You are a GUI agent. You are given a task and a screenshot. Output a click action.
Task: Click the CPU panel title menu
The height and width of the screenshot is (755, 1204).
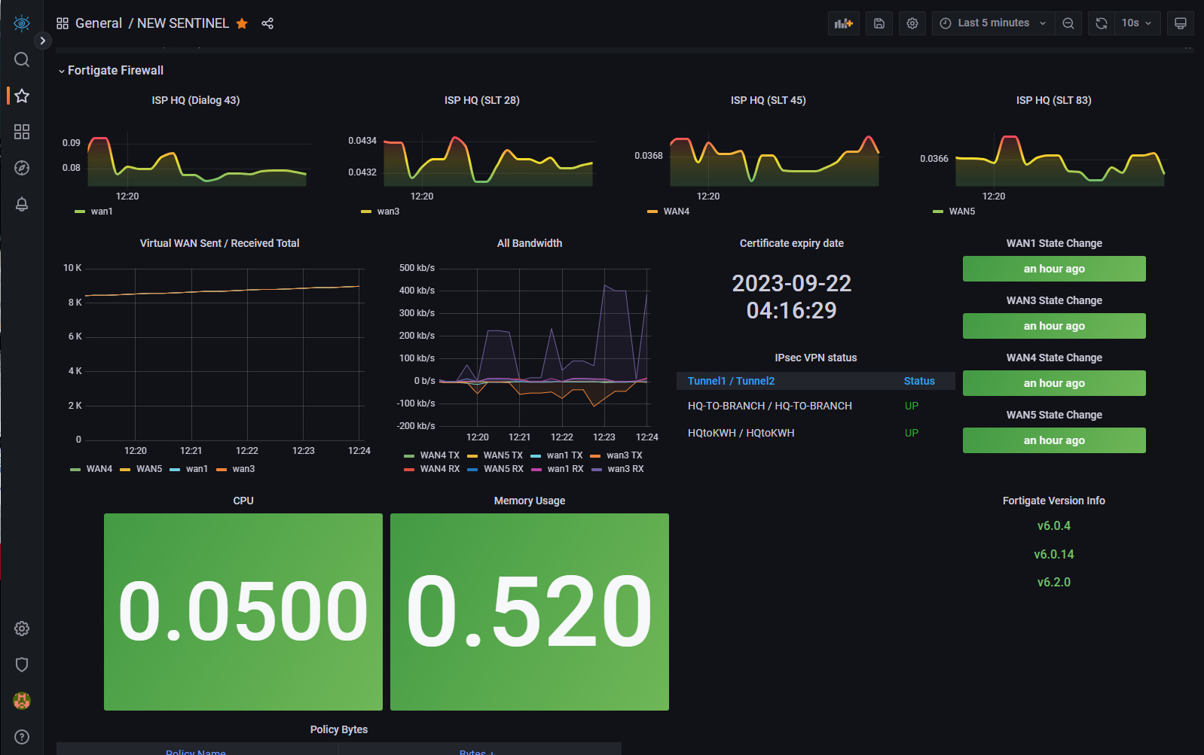[243, 501]
